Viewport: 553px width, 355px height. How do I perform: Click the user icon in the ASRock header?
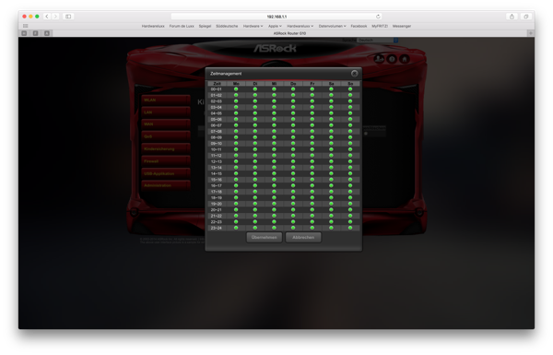click(379, 59)
